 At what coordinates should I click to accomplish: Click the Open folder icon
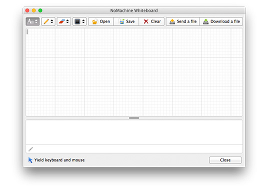pyautogui.click(x=94, y=21)
